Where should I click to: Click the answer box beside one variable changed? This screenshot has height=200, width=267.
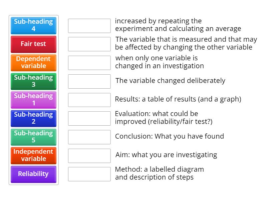pyautogui.click(x=89, y=63)
